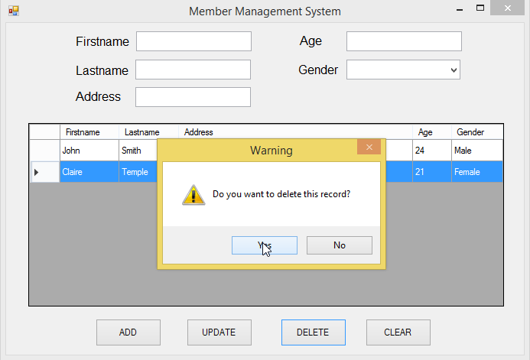Click the Gender column header in grid
The height and width of the screenshot is (360, 530).
click(476, 132)
